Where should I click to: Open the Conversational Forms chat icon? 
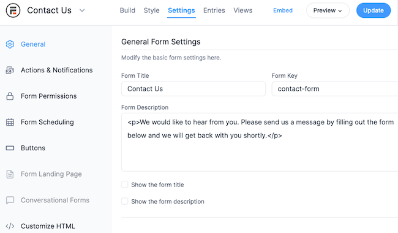click(x=10, y=201)
